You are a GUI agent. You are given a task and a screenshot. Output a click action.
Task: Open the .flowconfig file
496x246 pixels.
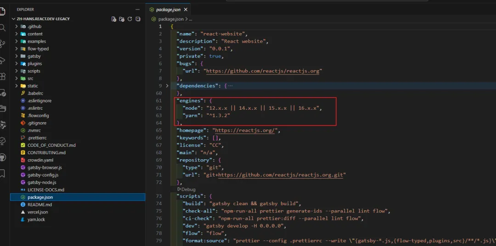coord(78,116)
